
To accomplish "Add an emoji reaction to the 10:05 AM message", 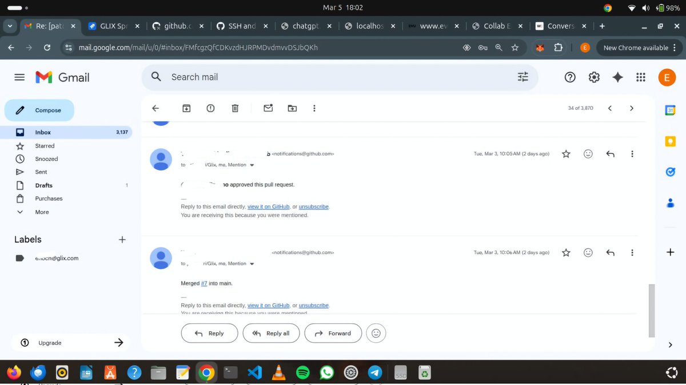I will pyautogui.click(x=588, y=154).
